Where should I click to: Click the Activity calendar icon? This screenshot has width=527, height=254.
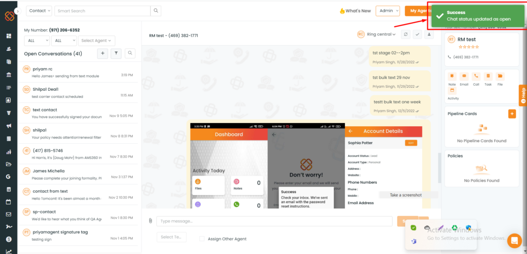click(x=452, y=90)
